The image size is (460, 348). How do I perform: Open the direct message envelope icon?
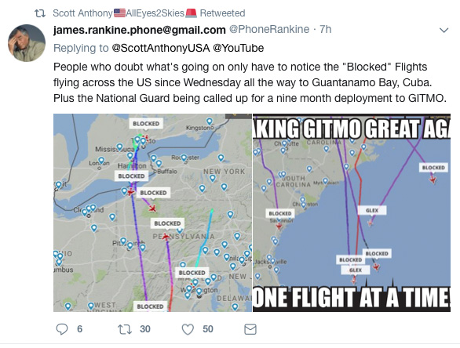(x=250, y=329)
